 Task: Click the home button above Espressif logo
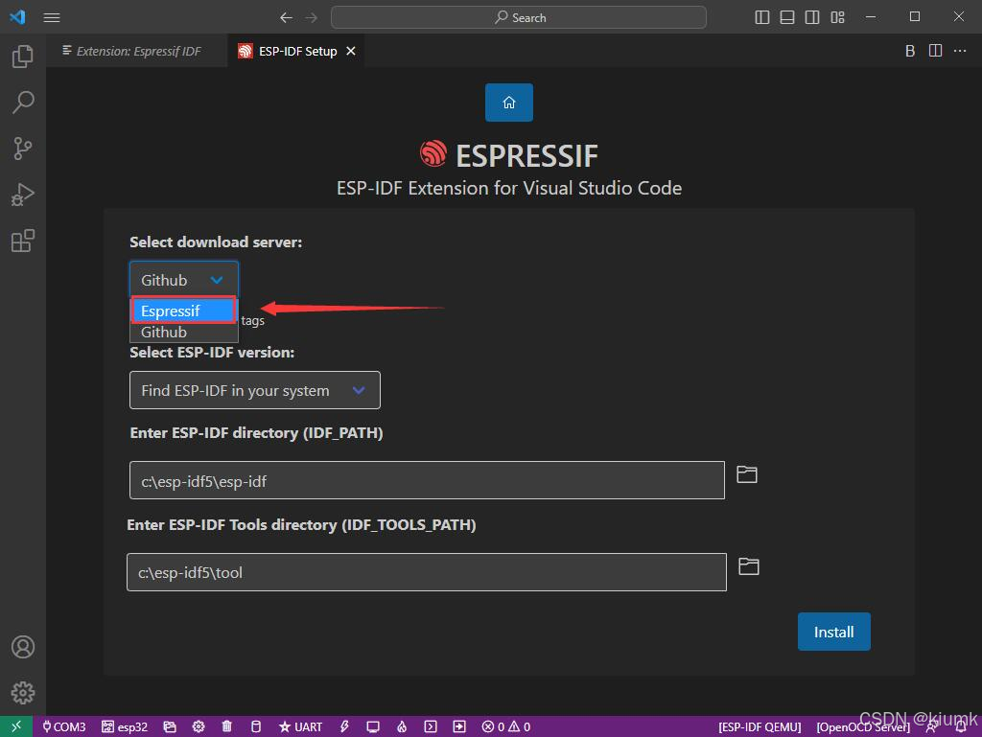(x=508, y=102)
